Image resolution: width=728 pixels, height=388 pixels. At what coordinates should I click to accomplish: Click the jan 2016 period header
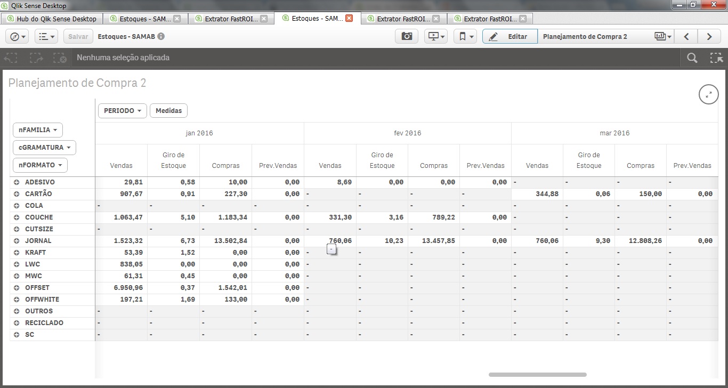(199, 133)
